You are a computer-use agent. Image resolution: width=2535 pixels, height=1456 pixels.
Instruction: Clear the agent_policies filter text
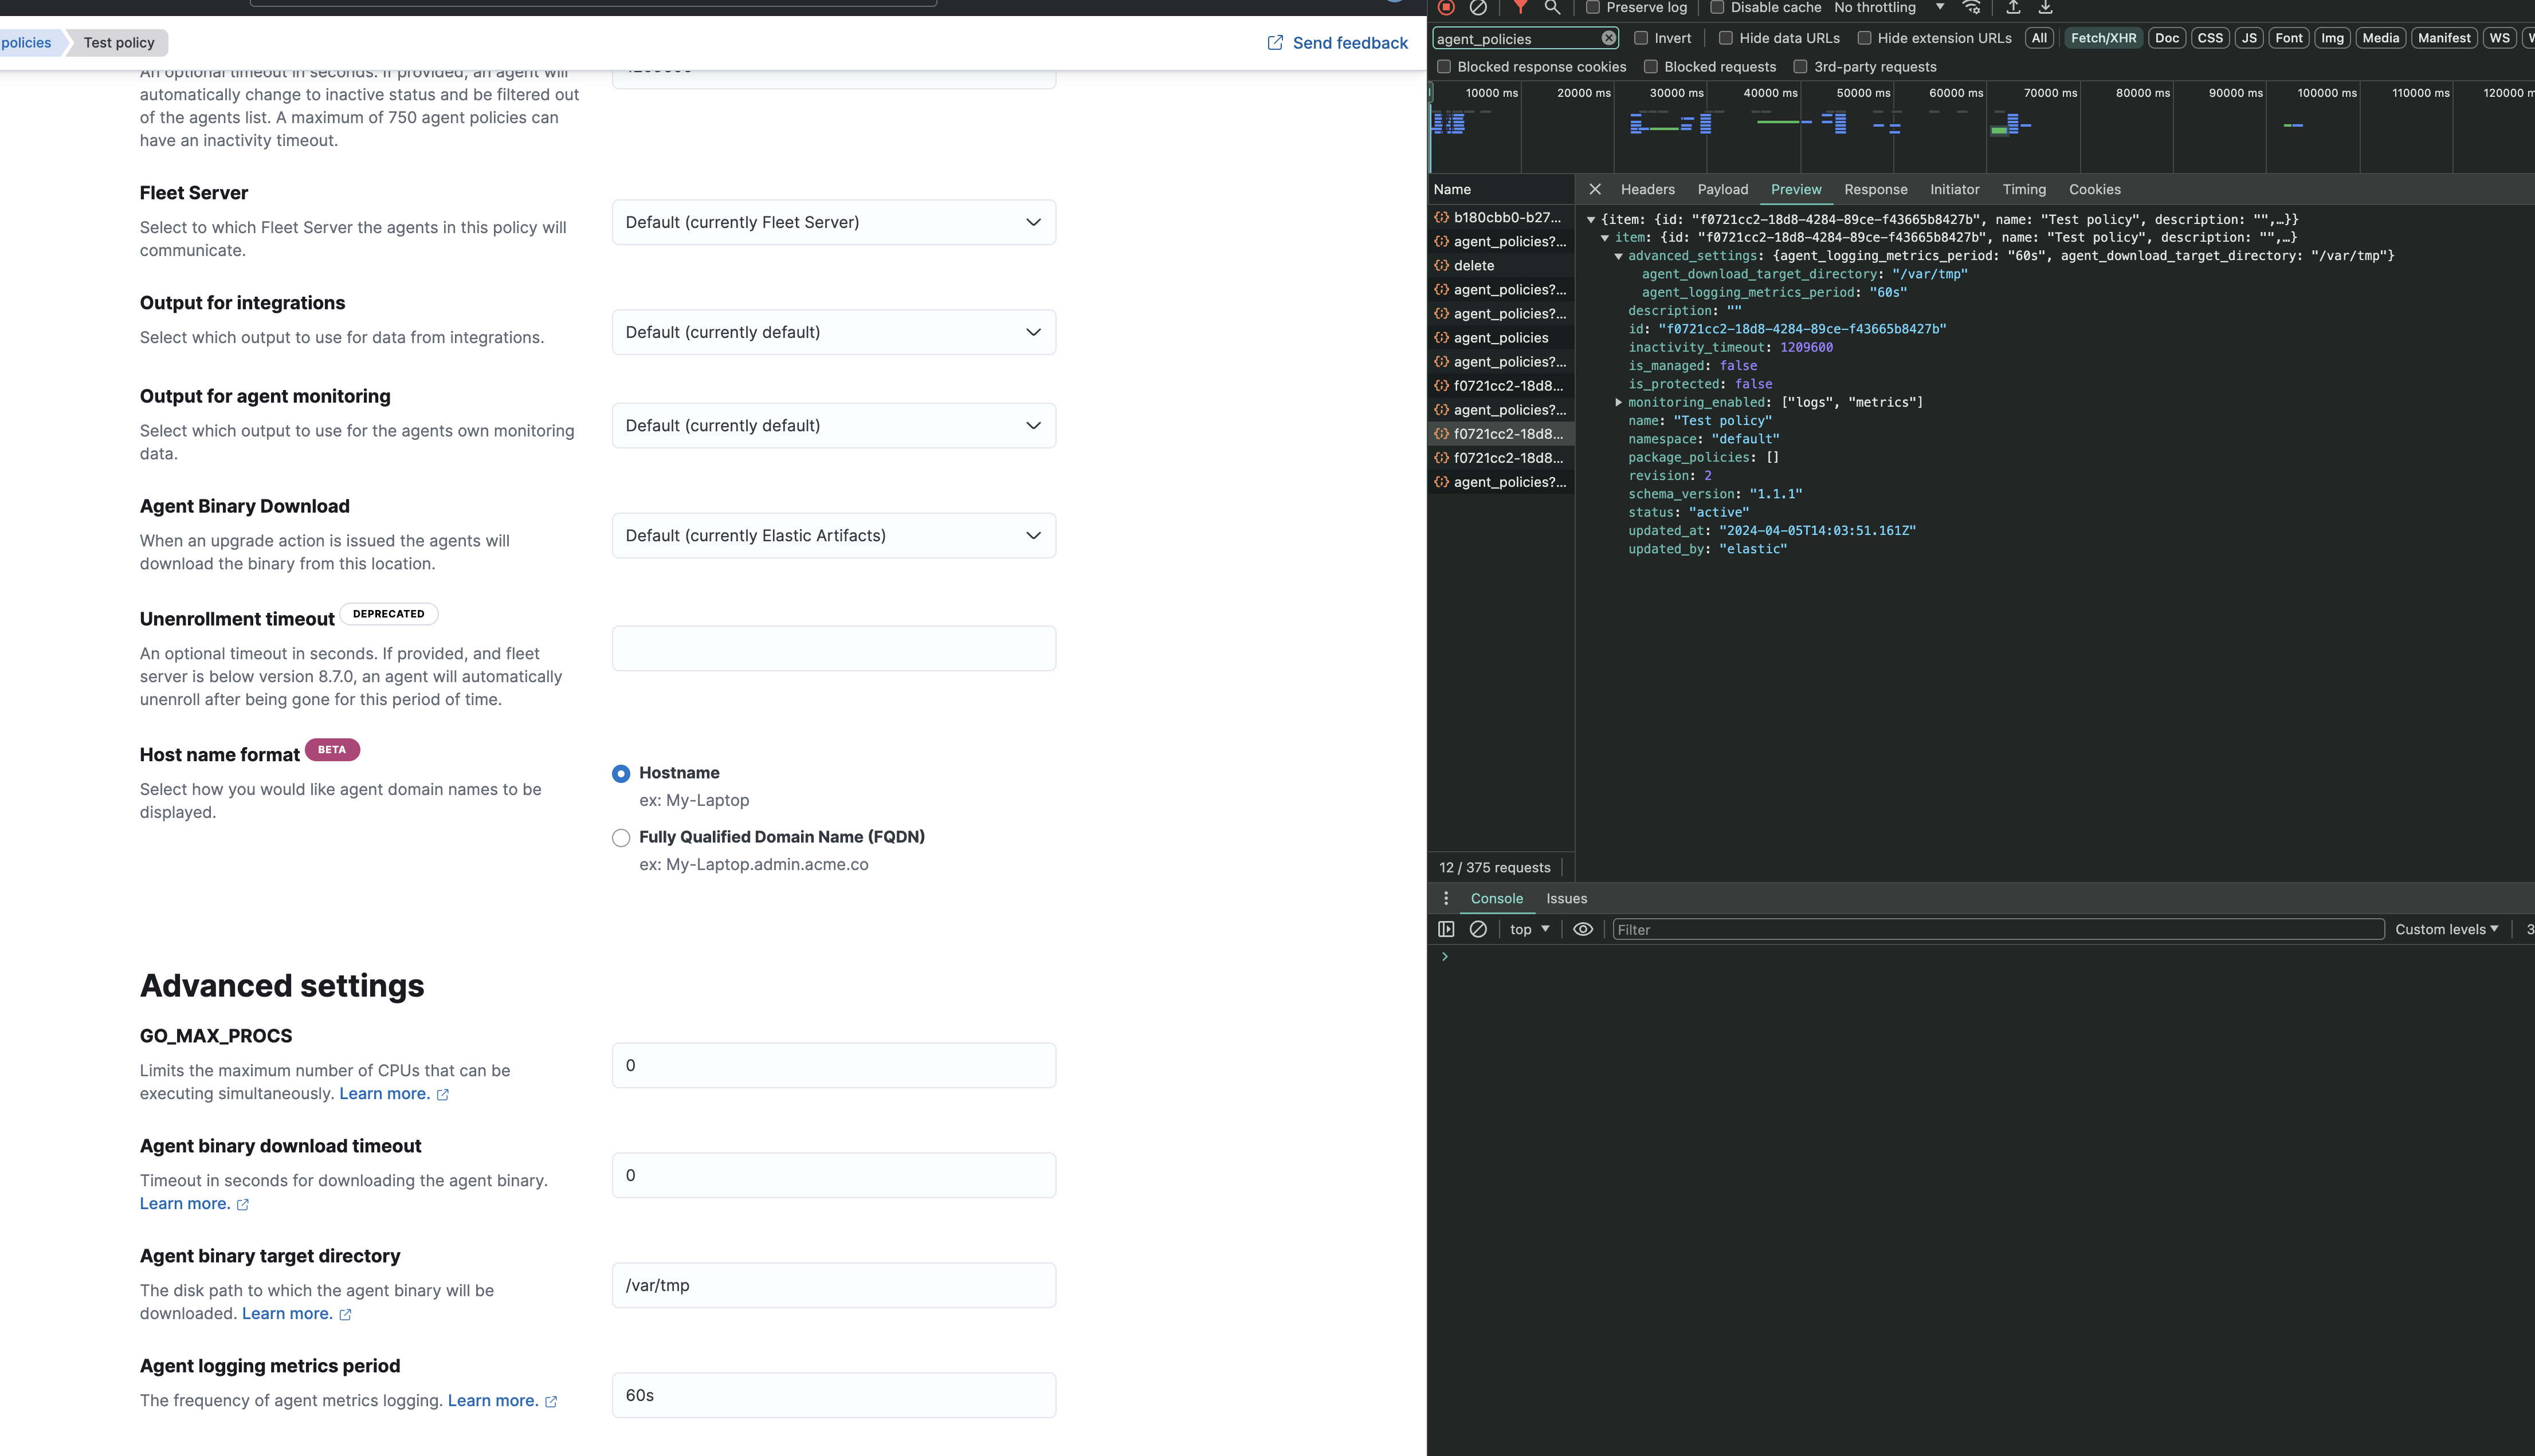(x=1608, y=38)
